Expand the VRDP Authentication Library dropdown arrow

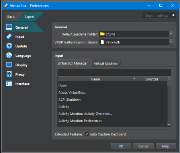171,42
